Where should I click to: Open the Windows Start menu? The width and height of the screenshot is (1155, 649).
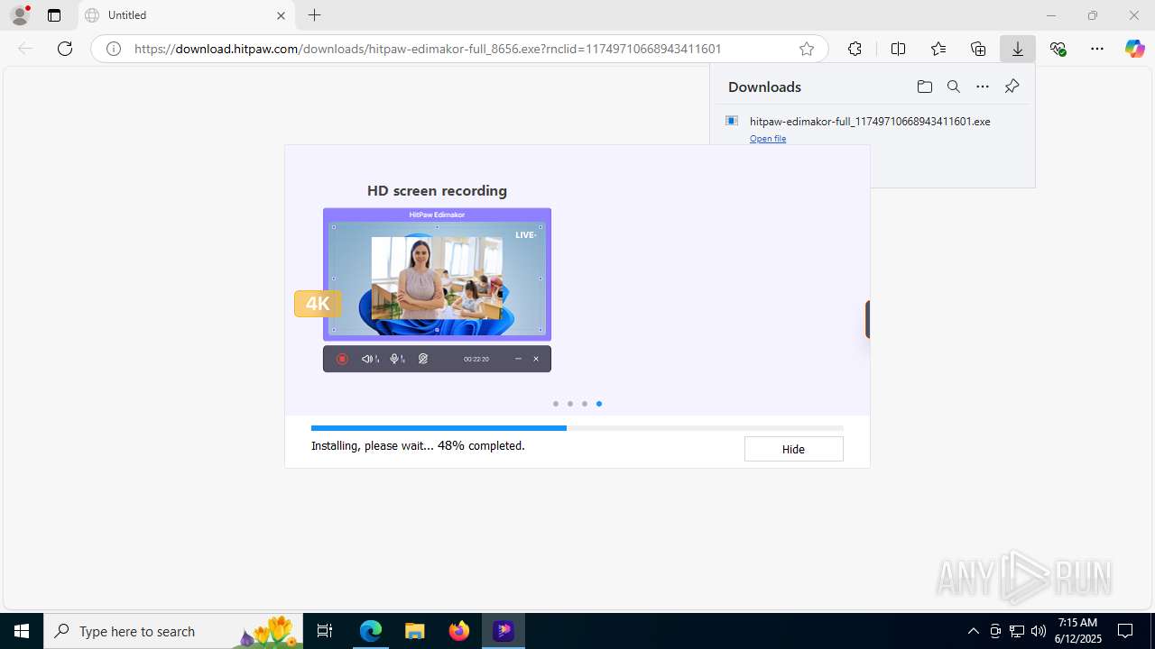[22, 631]
